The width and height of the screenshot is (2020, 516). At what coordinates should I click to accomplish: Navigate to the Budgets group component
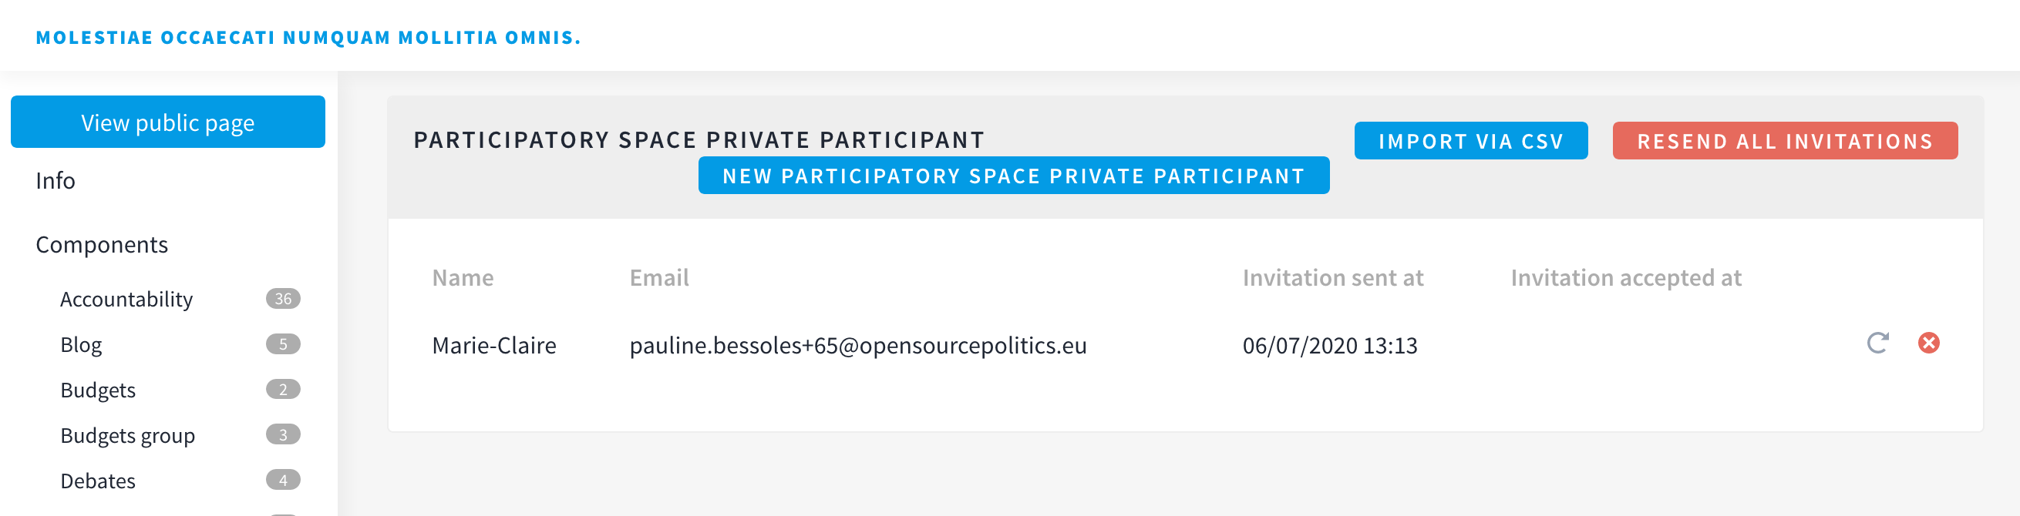tap(128, 435)
